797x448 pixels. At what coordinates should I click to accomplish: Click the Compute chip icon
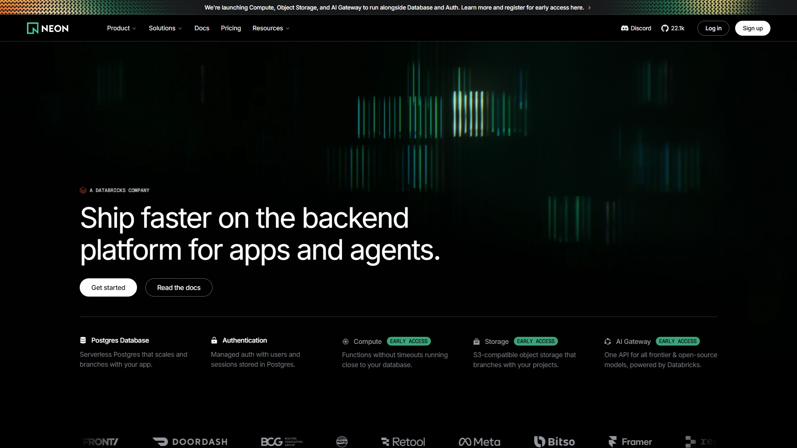(x=345, y=341)
